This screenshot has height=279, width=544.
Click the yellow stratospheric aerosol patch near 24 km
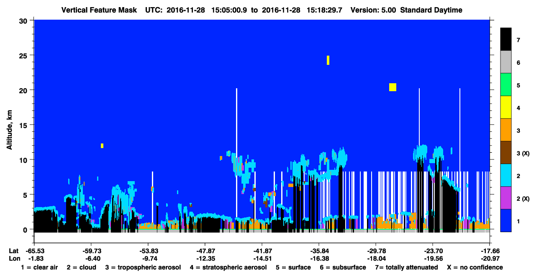[x=328, y=60]
